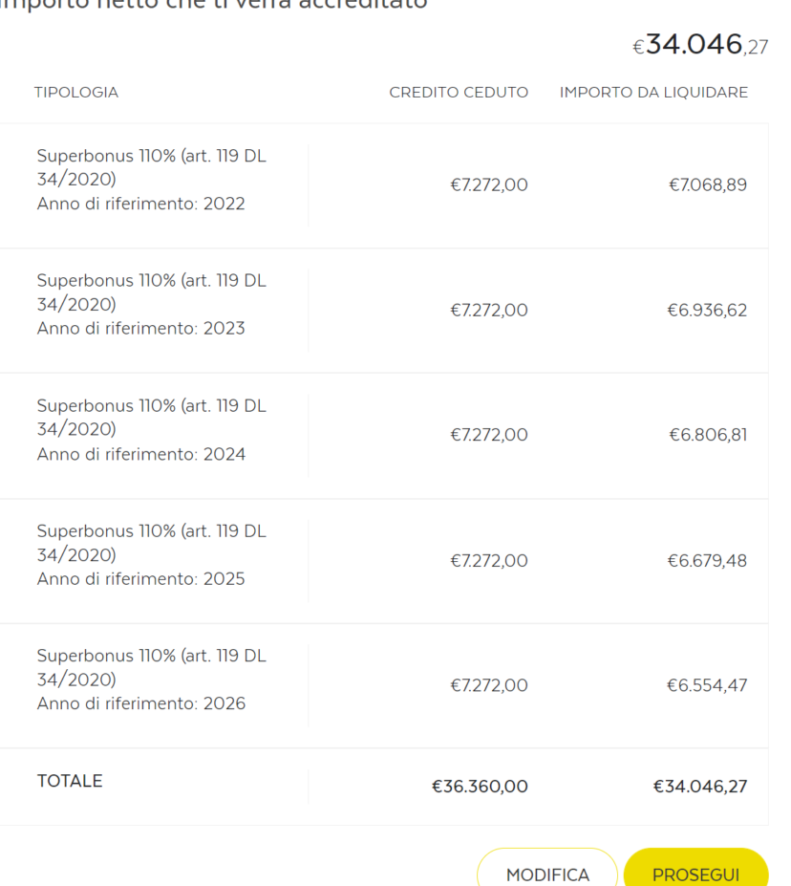Click the total credit €36.360,00
The height and width of the screenshot is (886, 791).
[x=480, y=787]
